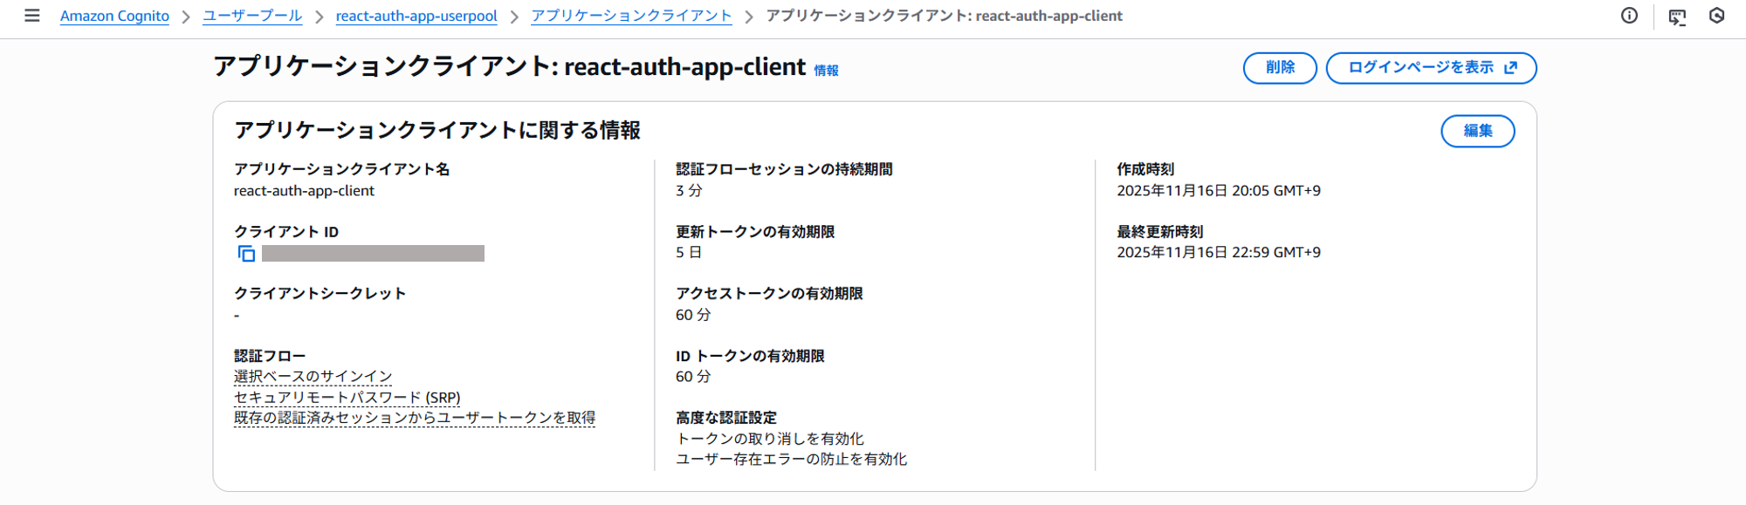This screenshot has height=505, width=1746.
Task: Open react-auth-app-userpool breadcrumb link
Action: (x=416, y=16)
